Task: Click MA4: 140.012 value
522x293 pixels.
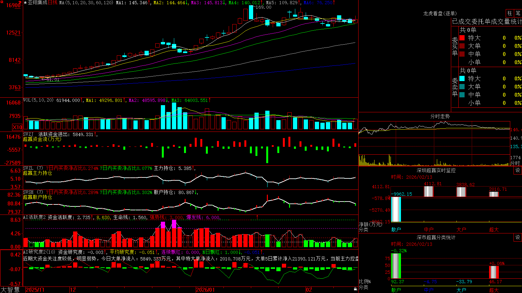Action: [246, 3]
